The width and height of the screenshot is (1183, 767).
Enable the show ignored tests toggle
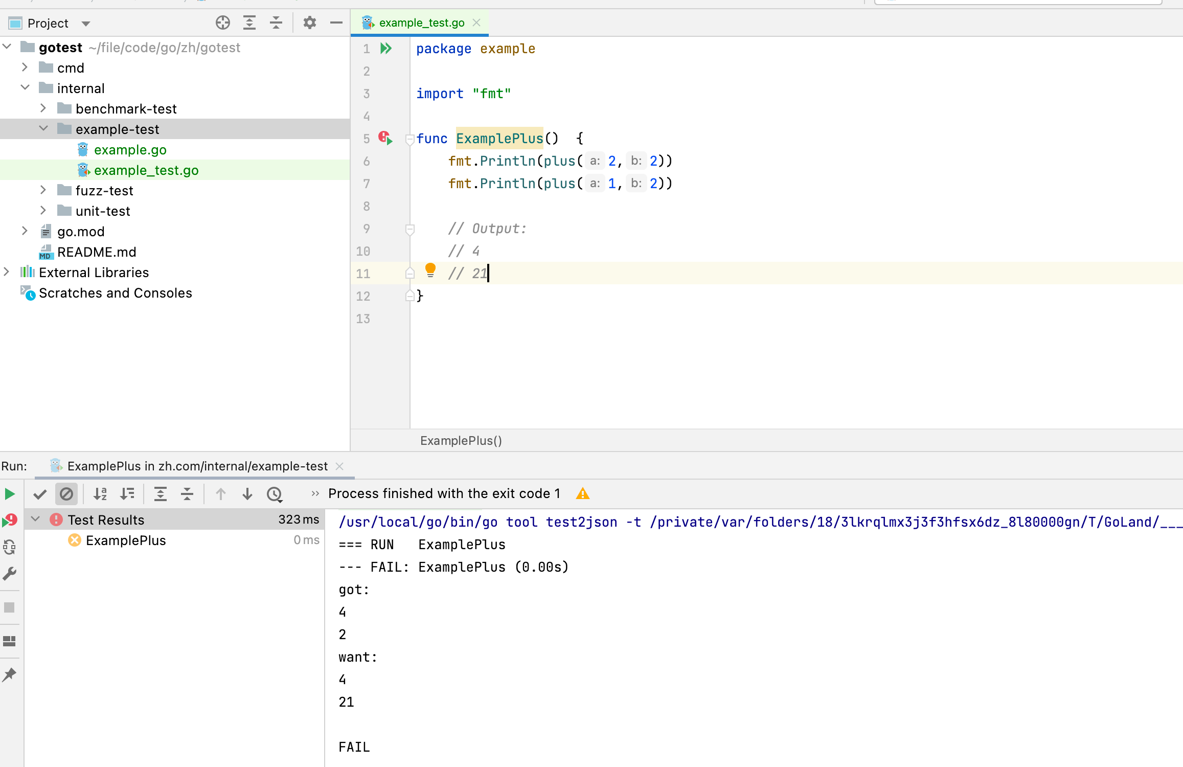[66, 493]
